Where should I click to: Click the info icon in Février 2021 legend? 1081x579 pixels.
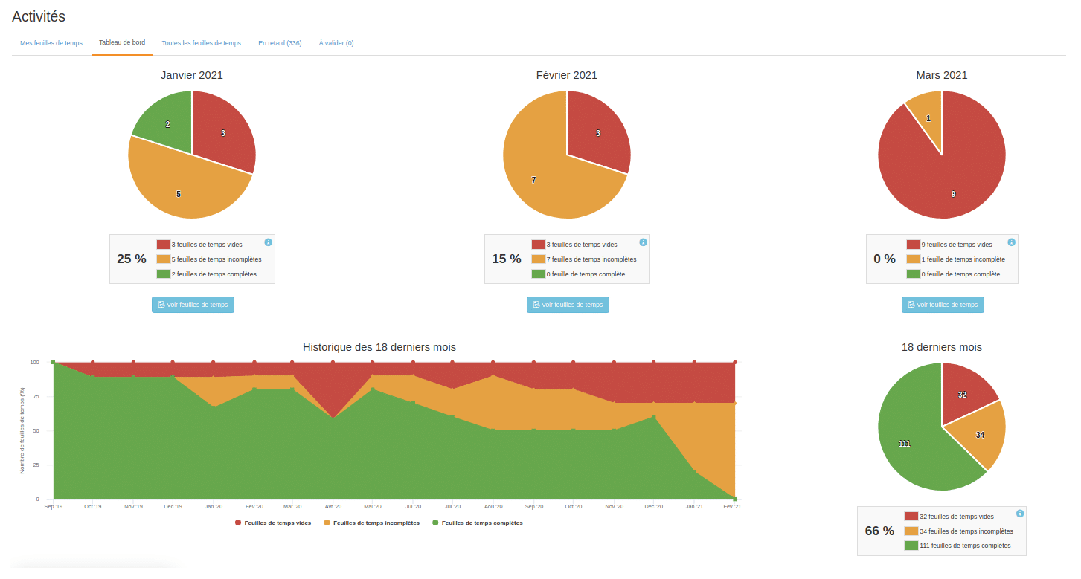click(644, 242)
